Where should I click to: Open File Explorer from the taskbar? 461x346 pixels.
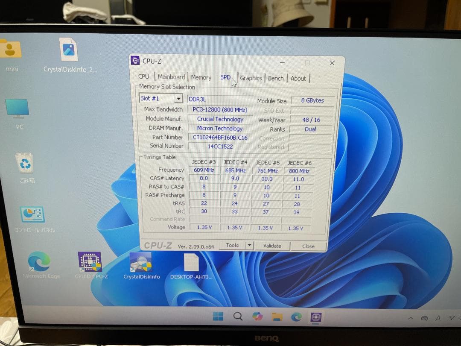coord(277,317)
